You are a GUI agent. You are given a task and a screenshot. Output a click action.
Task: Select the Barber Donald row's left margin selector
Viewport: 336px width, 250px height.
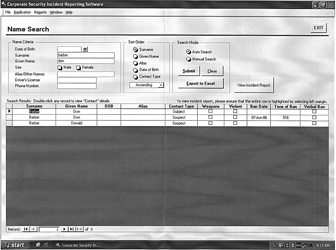click(9, 123)
